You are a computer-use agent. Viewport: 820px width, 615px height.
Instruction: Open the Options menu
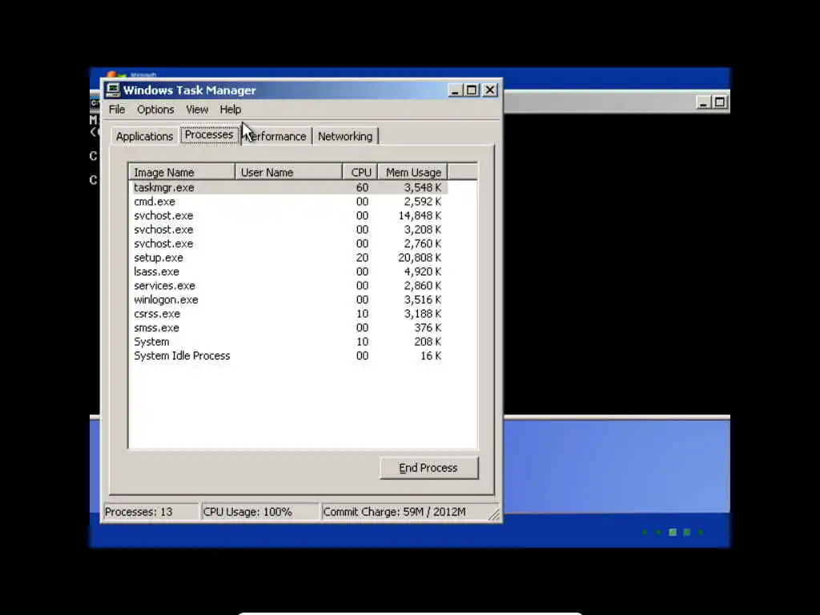[155, 109]
